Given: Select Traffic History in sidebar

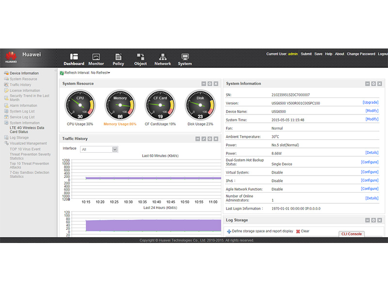Looking at the screenshot, I should tap(20, 84).
